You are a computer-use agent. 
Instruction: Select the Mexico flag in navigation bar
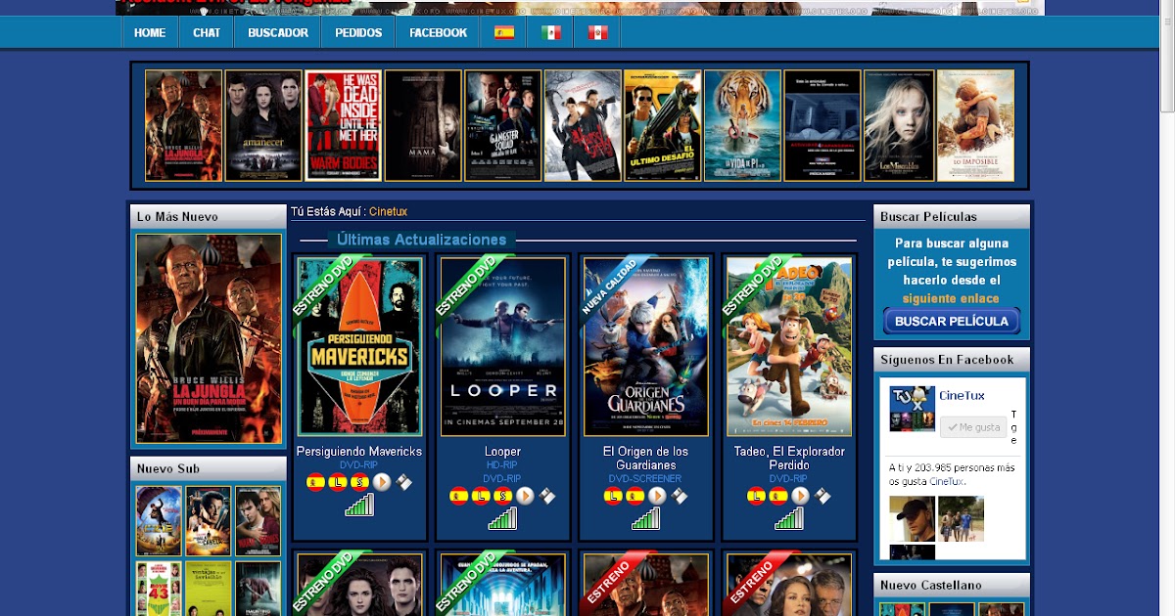tap(551, 32)
